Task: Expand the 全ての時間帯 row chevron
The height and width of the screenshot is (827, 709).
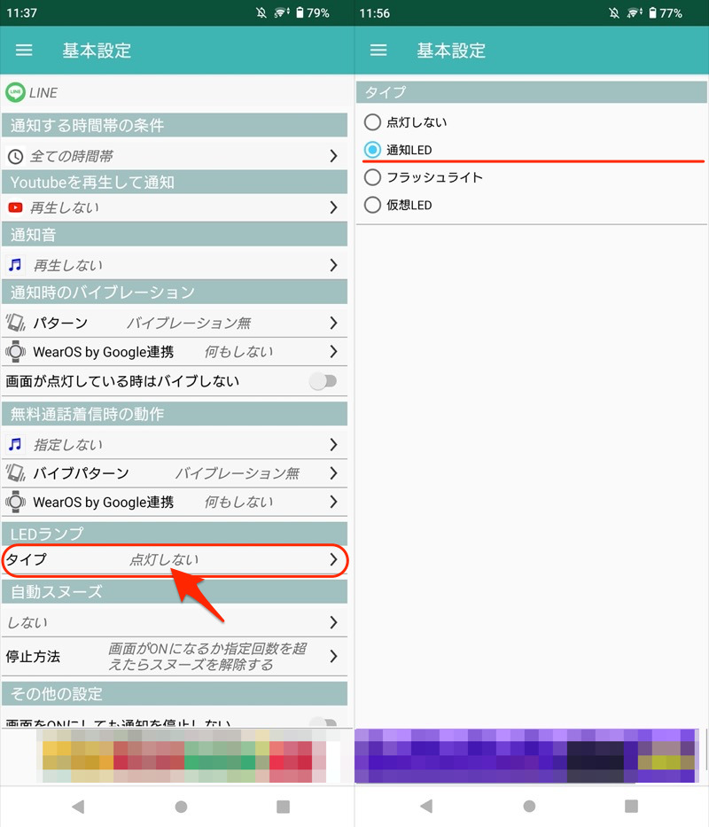Action: pyautogui.click(x=333, y=156)
